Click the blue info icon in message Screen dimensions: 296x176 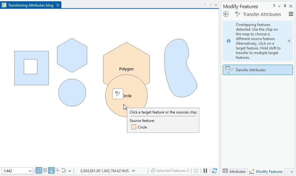(x=229, y=41)
